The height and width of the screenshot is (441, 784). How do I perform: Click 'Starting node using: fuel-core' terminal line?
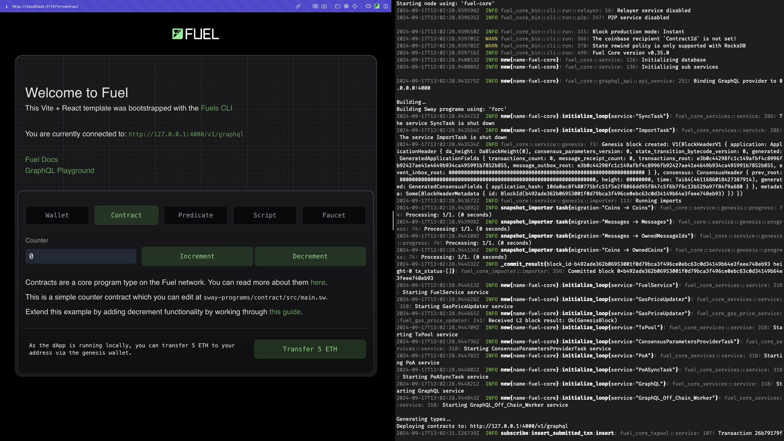click(445, 3)
